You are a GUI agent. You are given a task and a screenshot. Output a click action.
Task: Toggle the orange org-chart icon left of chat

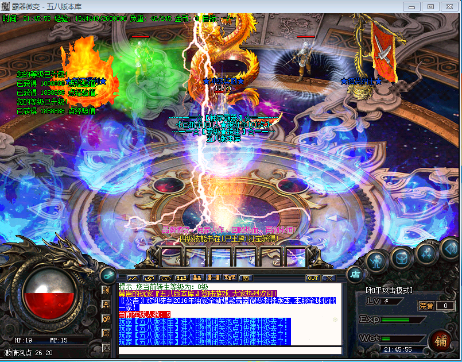[106, 304]
